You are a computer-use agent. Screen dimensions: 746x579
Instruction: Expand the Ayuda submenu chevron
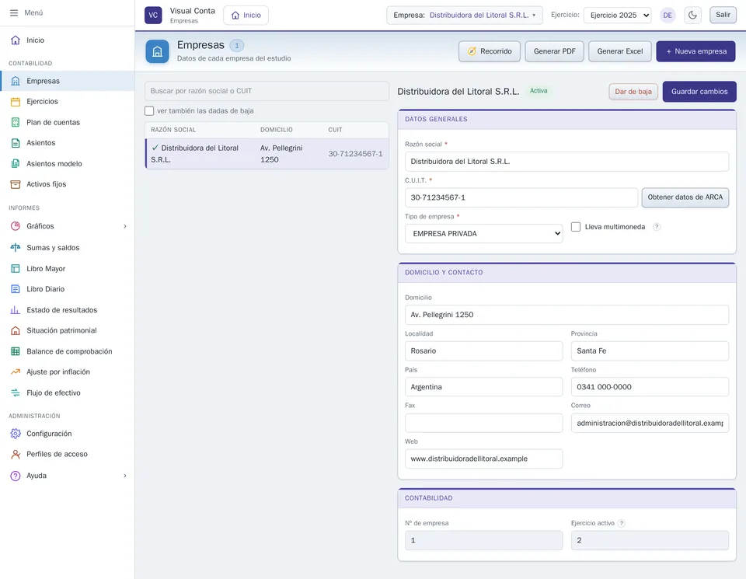click(125, 476)
